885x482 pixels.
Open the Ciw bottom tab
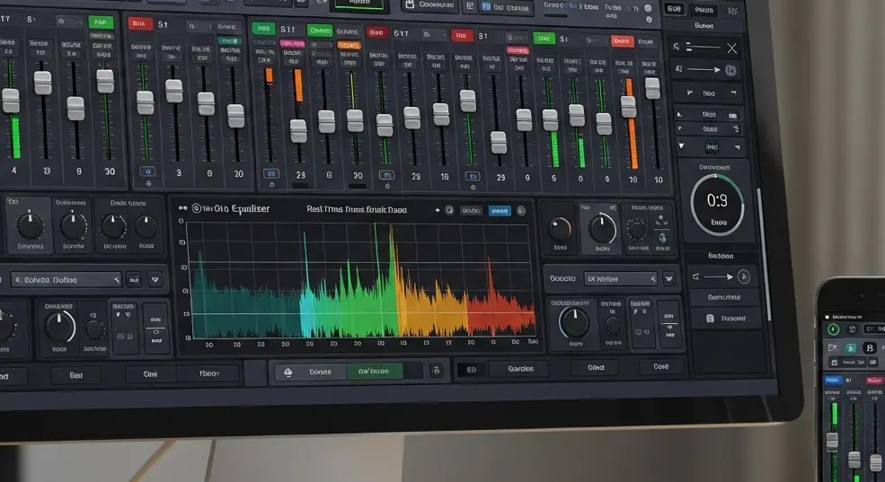pos(150,374)
